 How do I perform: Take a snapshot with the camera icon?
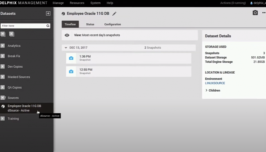[255, 13]
